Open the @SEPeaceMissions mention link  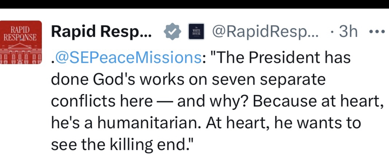[x=127, y=58]
